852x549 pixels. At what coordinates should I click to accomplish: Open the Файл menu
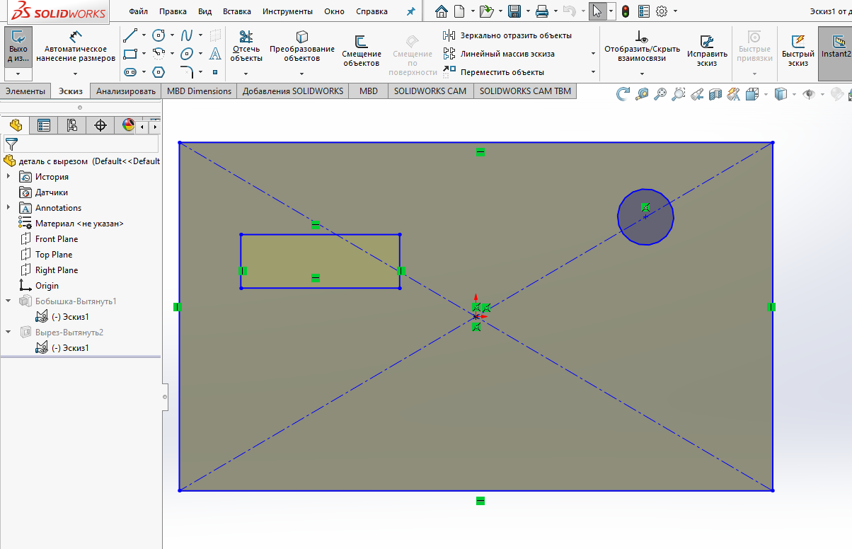139,11
